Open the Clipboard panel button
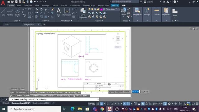 click(166, 14)
